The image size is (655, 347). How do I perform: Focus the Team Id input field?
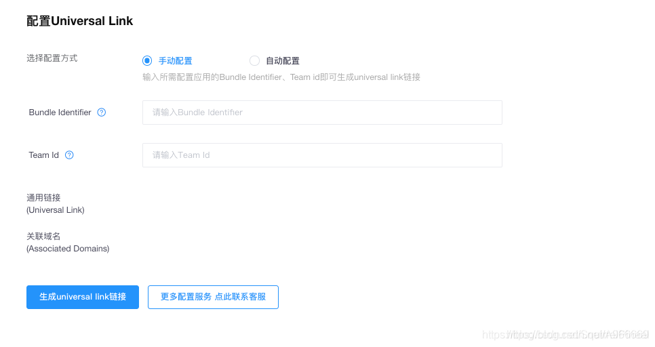(322, 155)
